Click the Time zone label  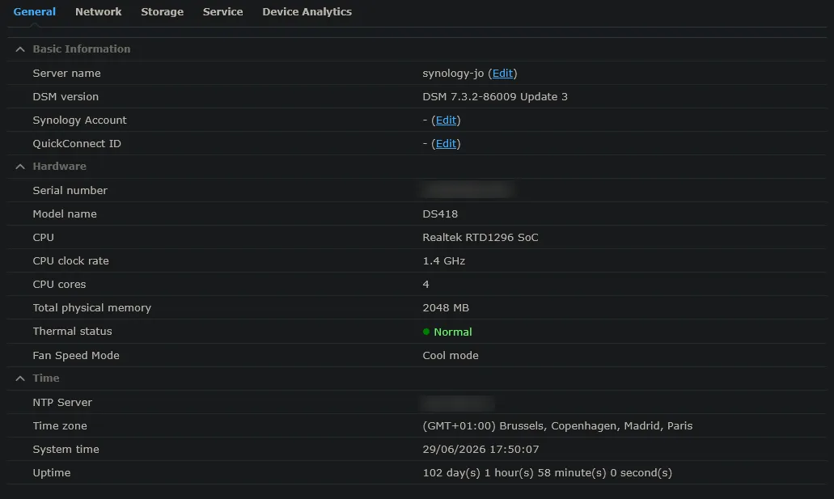[60, 425]
